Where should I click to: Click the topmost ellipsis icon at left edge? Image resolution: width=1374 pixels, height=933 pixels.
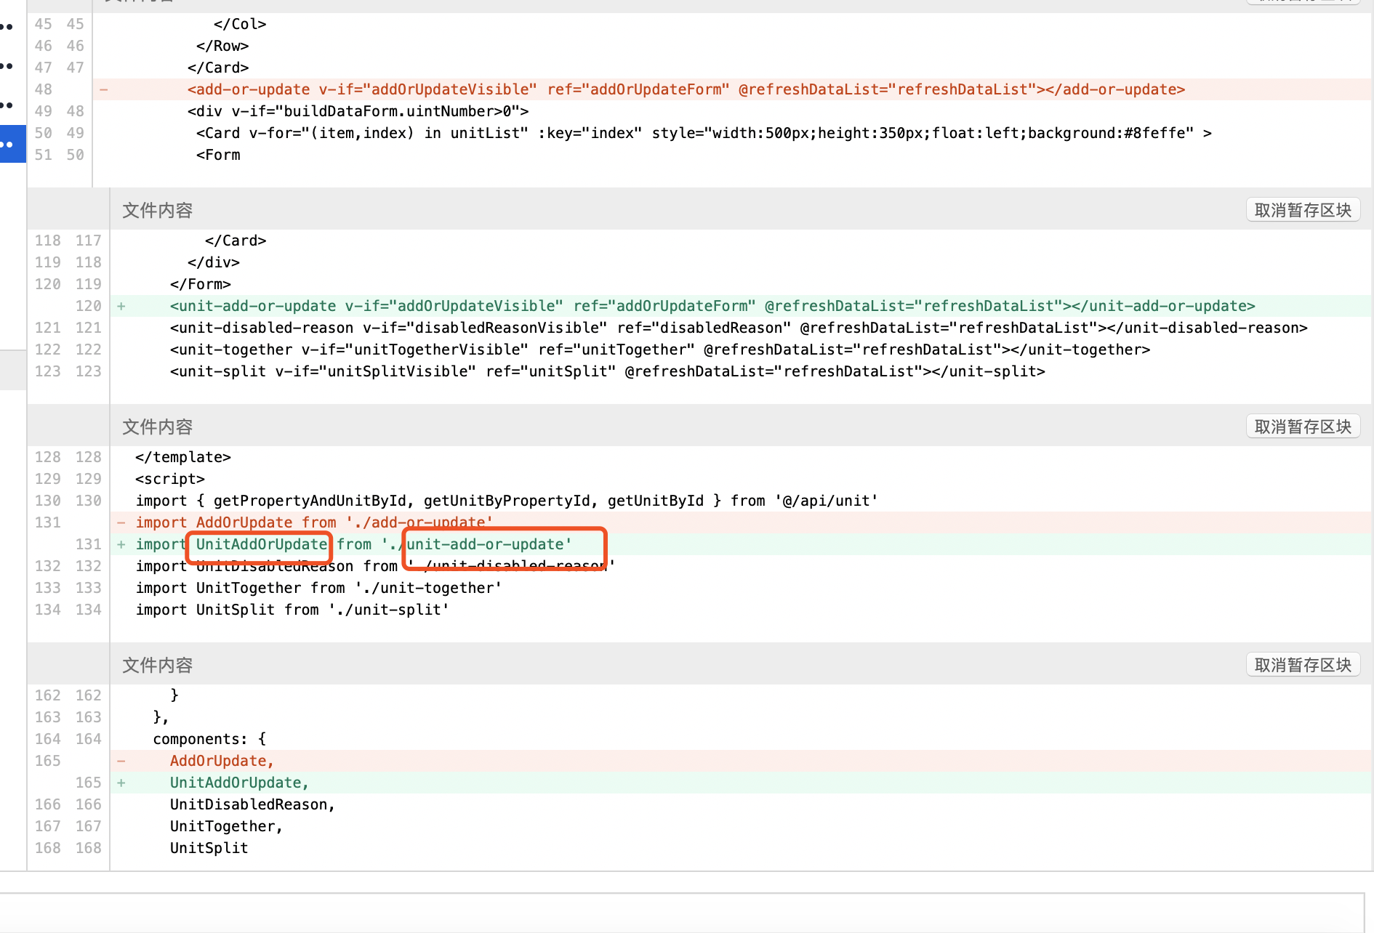point(7,27)
